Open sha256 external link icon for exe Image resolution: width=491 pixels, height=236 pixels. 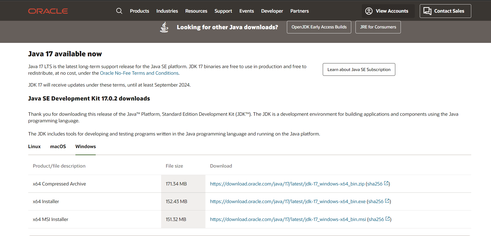387,201
